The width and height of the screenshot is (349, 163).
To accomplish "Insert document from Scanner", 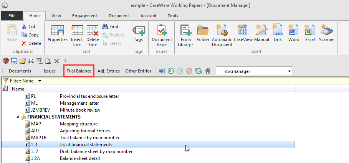I will pos(327,33).
